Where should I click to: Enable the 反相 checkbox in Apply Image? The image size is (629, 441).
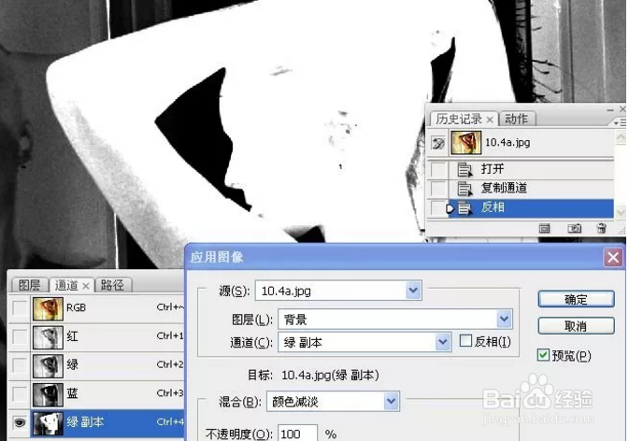click(x=465, y=341)
